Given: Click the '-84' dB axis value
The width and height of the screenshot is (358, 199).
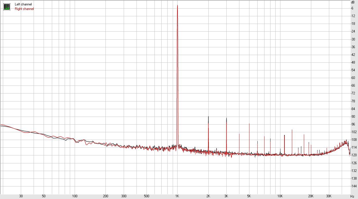Looking at the screenshot, I should [x=353, y=109].
